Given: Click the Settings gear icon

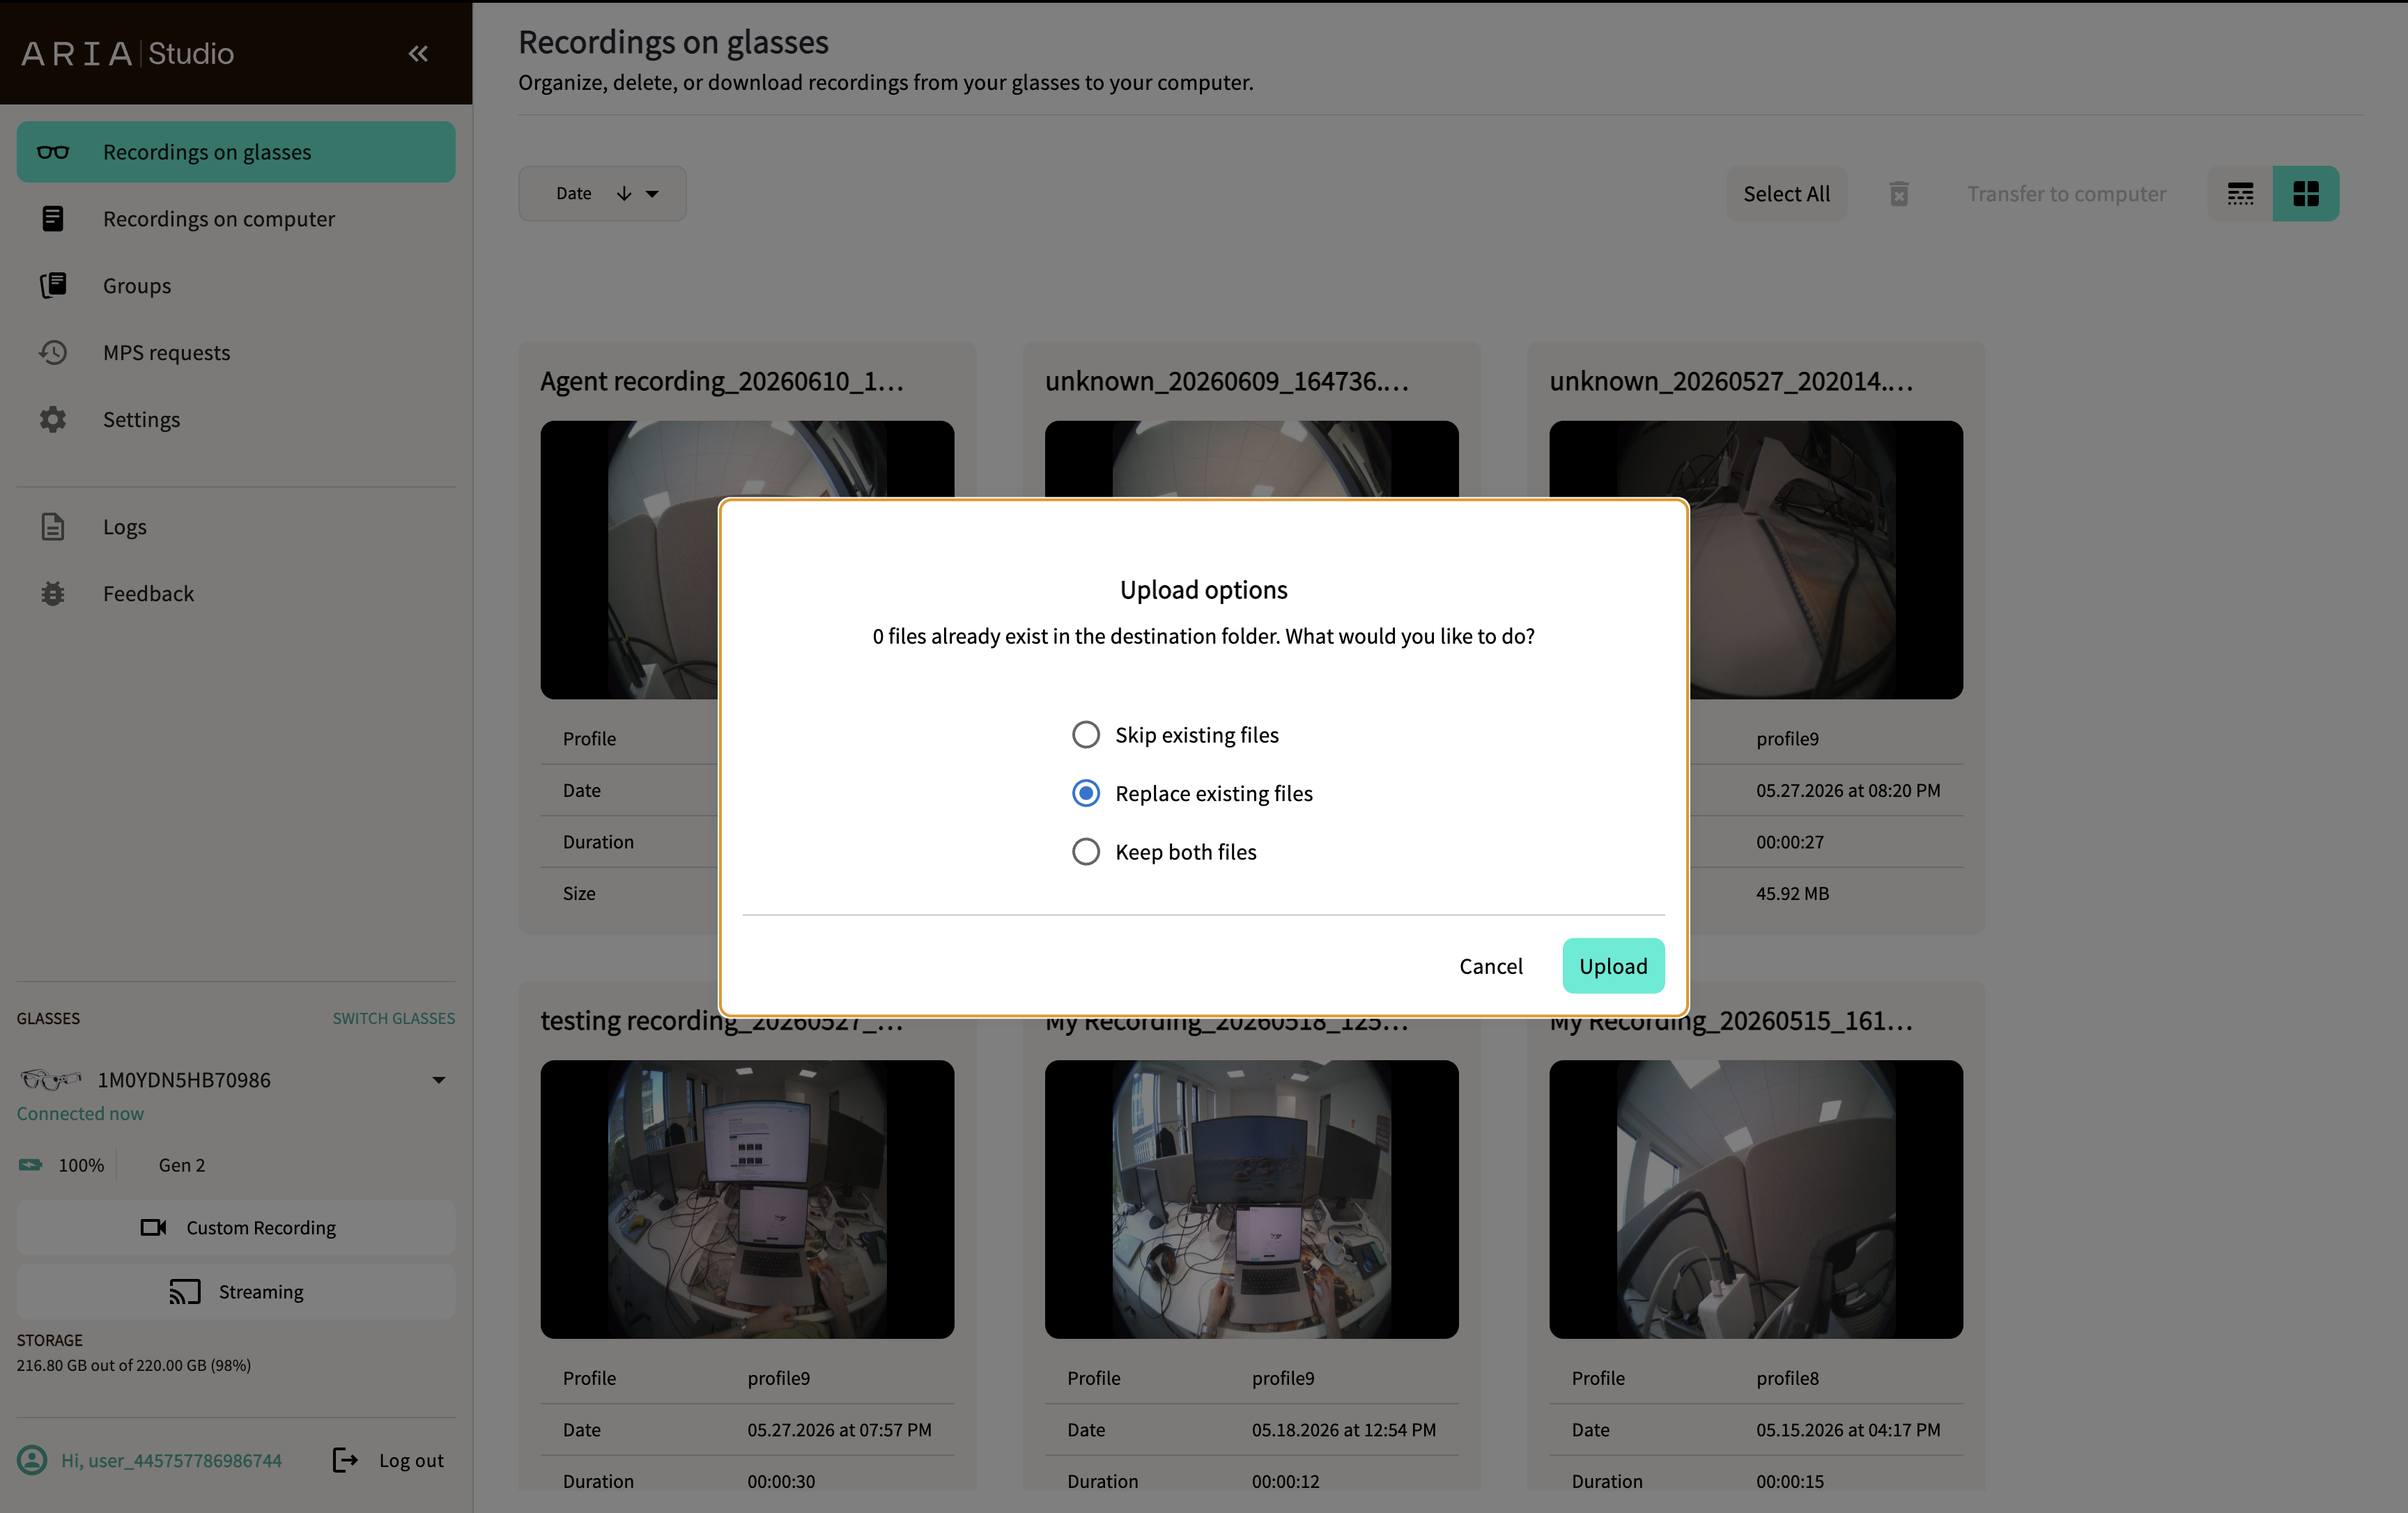Looking at the screenshot, I should [x=53, y=419].
